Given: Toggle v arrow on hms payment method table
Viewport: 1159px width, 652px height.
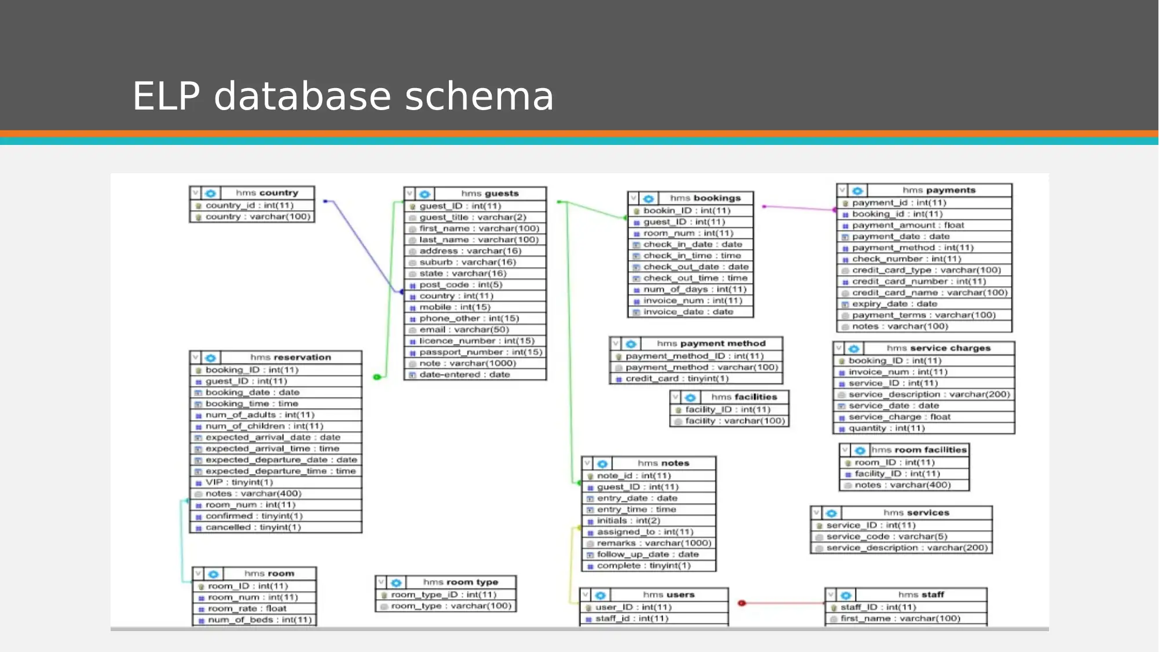Looking at the screenshot, I should click(x=616, y=344).
